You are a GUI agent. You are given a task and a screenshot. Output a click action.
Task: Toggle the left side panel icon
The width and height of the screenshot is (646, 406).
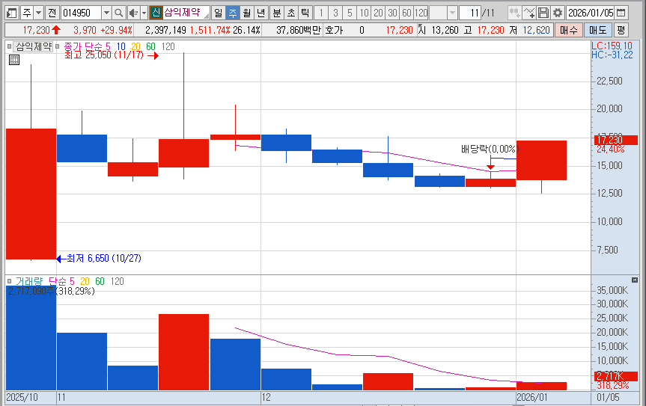(x=11, y=13)
